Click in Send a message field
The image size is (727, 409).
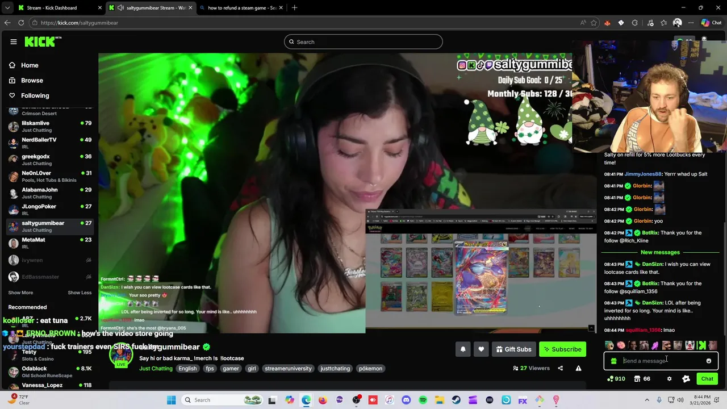click(x=661, y=361)
